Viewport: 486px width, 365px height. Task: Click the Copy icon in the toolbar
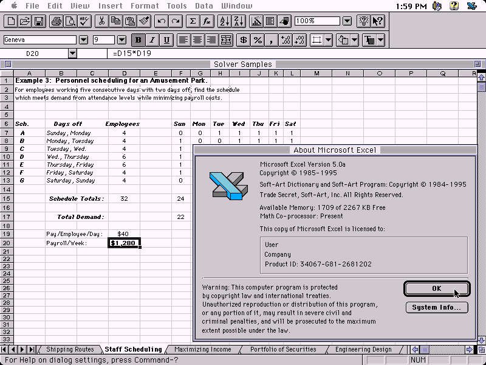[115, 21]
